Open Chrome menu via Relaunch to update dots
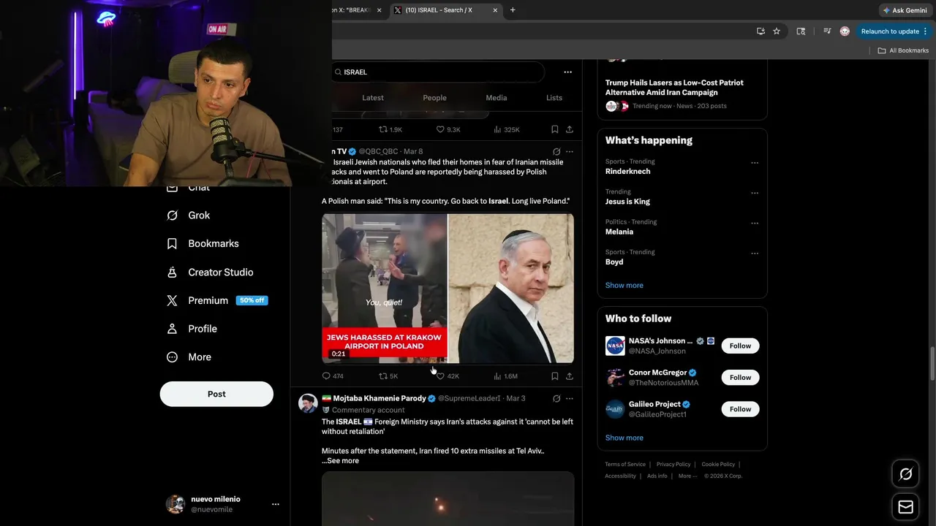936x526 pixels. pos(925,31)
